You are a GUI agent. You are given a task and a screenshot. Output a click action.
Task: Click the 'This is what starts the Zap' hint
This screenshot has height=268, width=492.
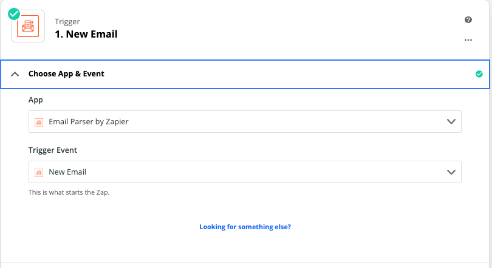[69, 192]
